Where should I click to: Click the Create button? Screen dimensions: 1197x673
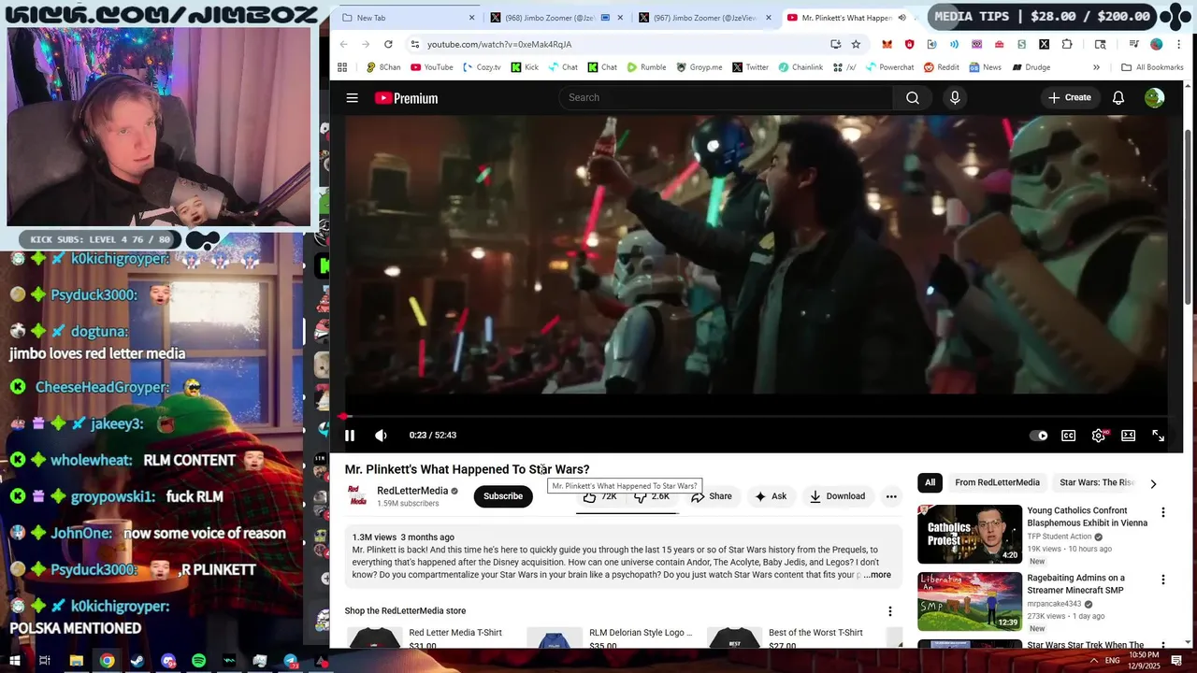1070,98
